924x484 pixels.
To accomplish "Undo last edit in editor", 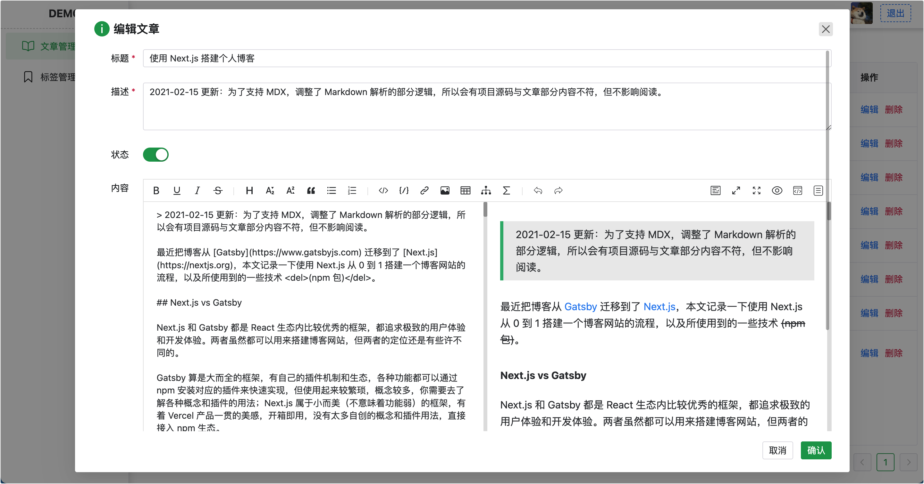I will pyautogui.click(x=538, y=190).
